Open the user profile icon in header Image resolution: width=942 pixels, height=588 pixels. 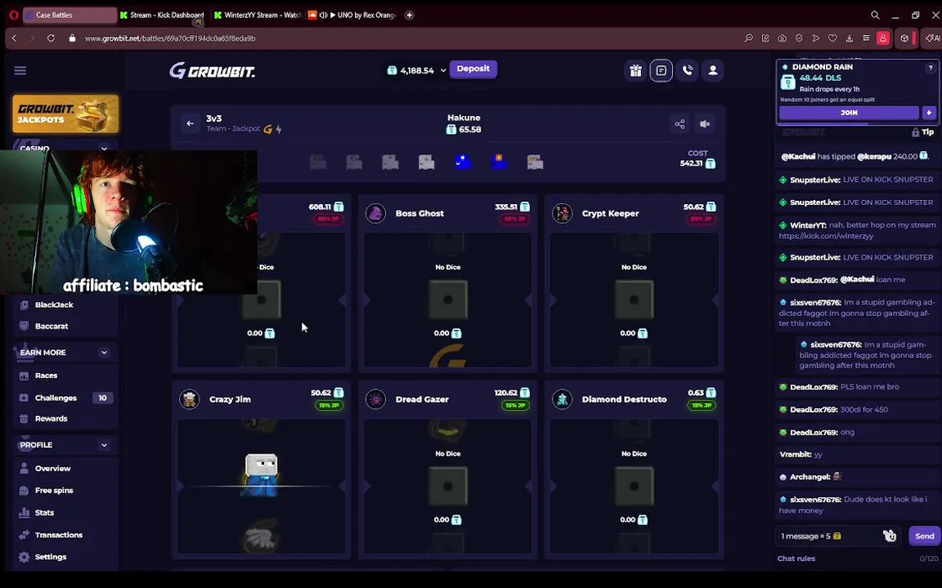click(x=713, y=71)
